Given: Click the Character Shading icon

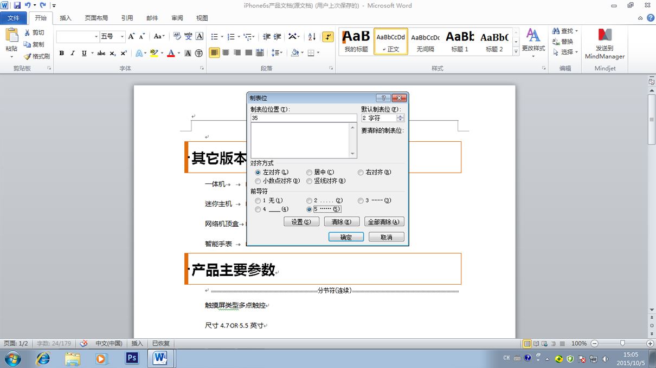Looking at the screenshot, I should click(x=188, y=53).
